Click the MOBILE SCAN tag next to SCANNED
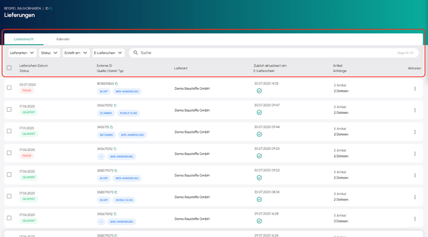 click(128, 113)
